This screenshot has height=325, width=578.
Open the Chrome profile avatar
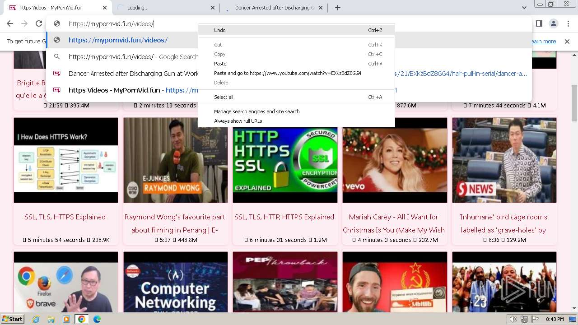click(553, 23)
